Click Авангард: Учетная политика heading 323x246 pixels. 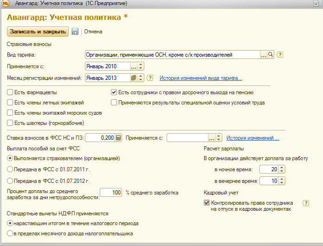[67, 17]
